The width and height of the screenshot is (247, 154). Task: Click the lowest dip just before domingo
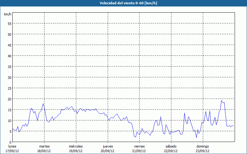click(x=196, y=137)
